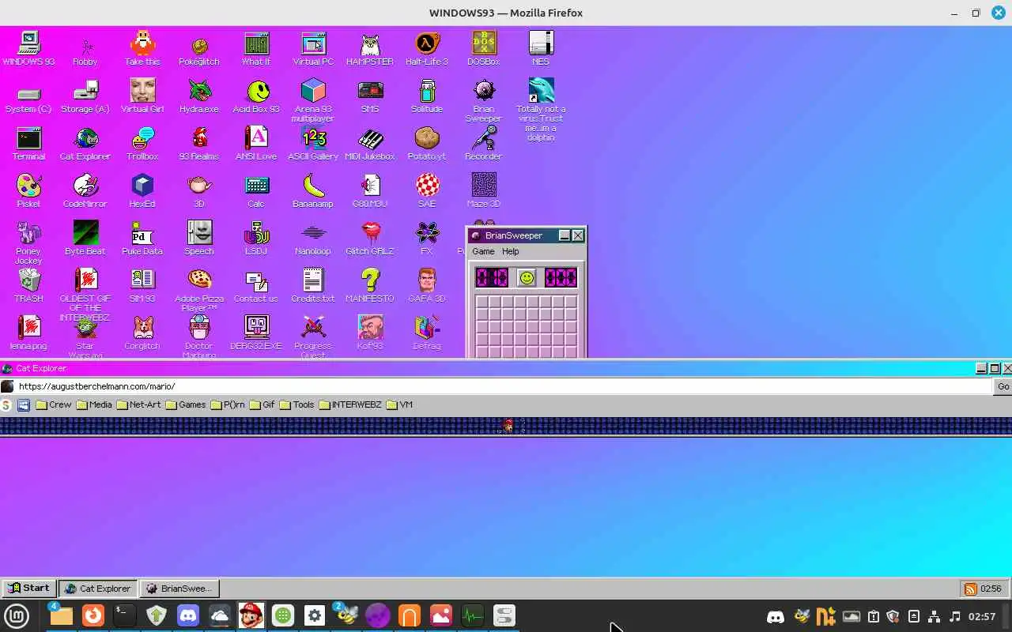Launch Hydra.exe desktop icon
Screen dimensions: 1012x632
pos(199,96)
